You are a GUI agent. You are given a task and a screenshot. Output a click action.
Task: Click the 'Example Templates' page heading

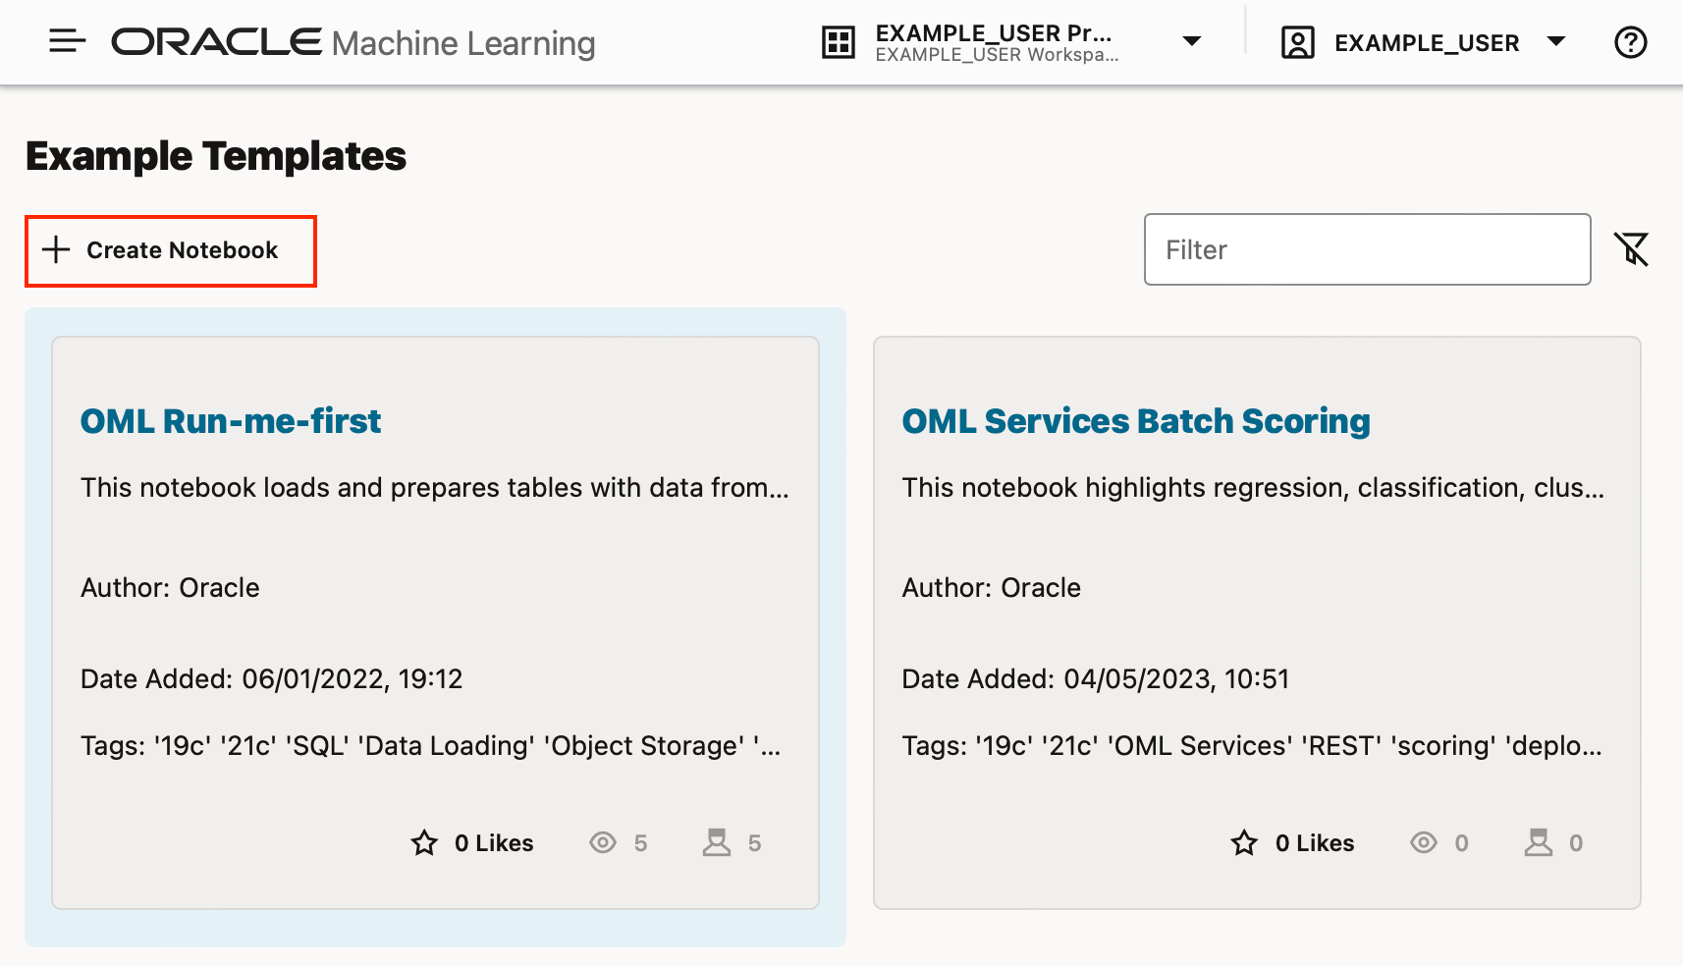(x=216, y=156)
